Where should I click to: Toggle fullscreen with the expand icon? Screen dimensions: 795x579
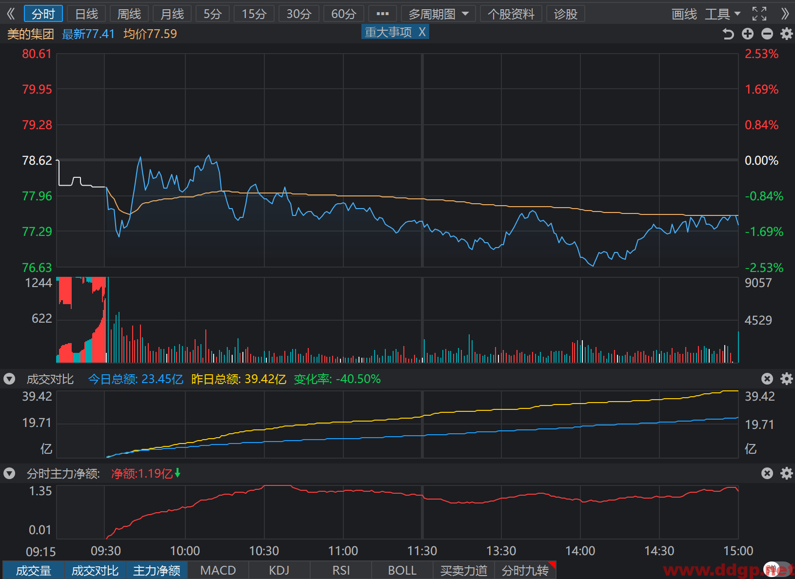759,14
